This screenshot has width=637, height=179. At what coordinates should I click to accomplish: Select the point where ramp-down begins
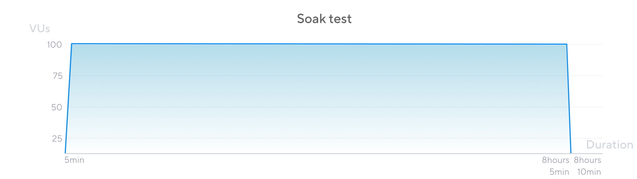566,44
